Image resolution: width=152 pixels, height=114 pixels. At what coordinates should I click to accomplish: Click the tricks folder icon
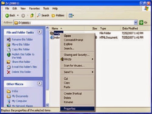point(9,91)
